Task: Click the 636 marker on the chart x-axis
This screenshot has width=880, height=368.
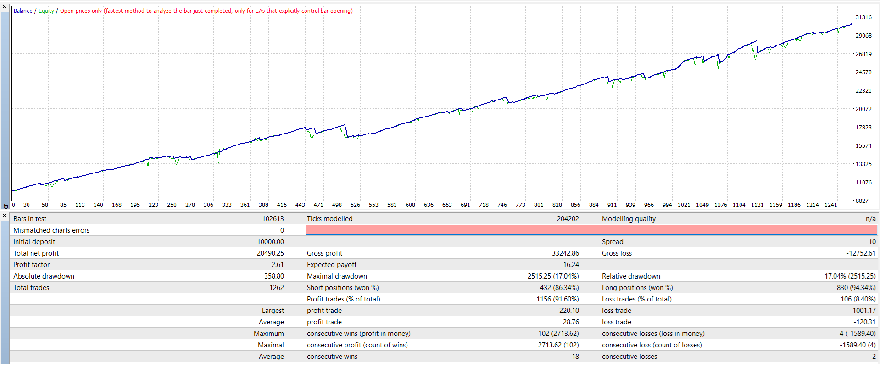Action: [429, 205]
